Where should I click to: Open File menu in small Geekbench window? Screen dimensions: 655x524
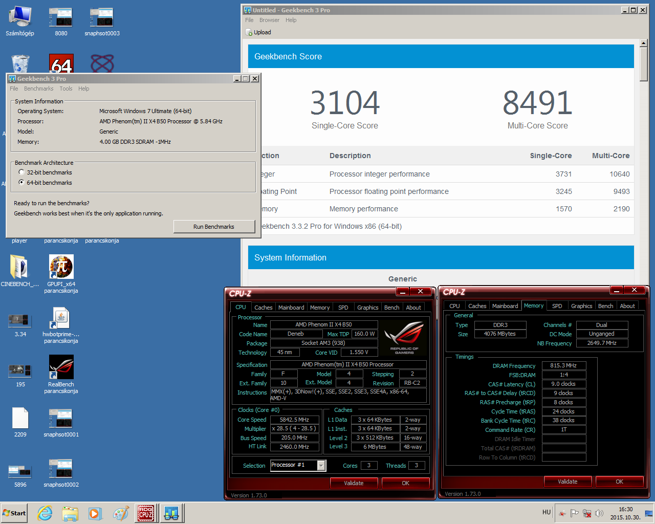pos(14,89)
